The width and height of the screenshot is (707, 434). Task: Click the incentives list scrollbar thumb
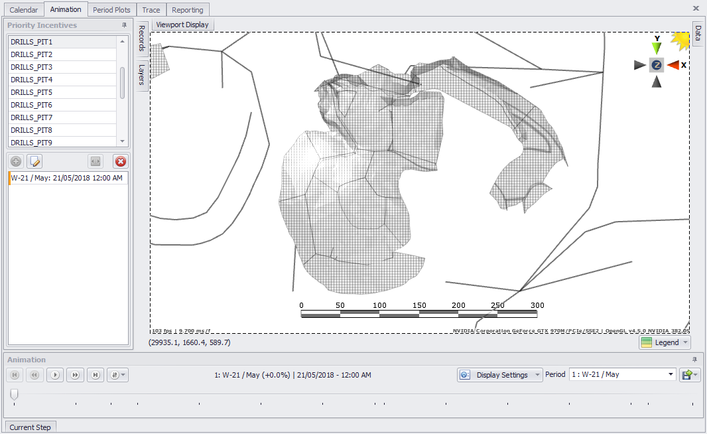122,83
